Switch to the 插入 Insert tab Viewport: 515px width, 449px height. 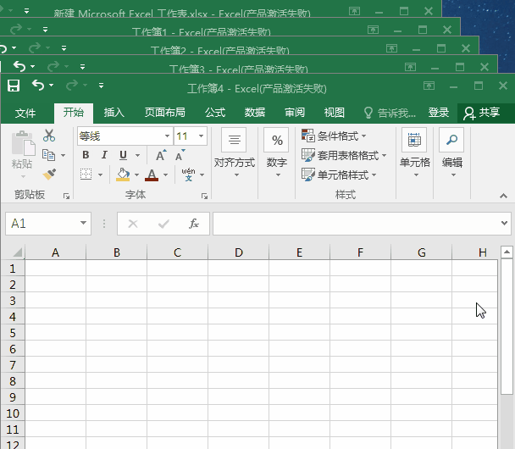click(x=114, y=113)
